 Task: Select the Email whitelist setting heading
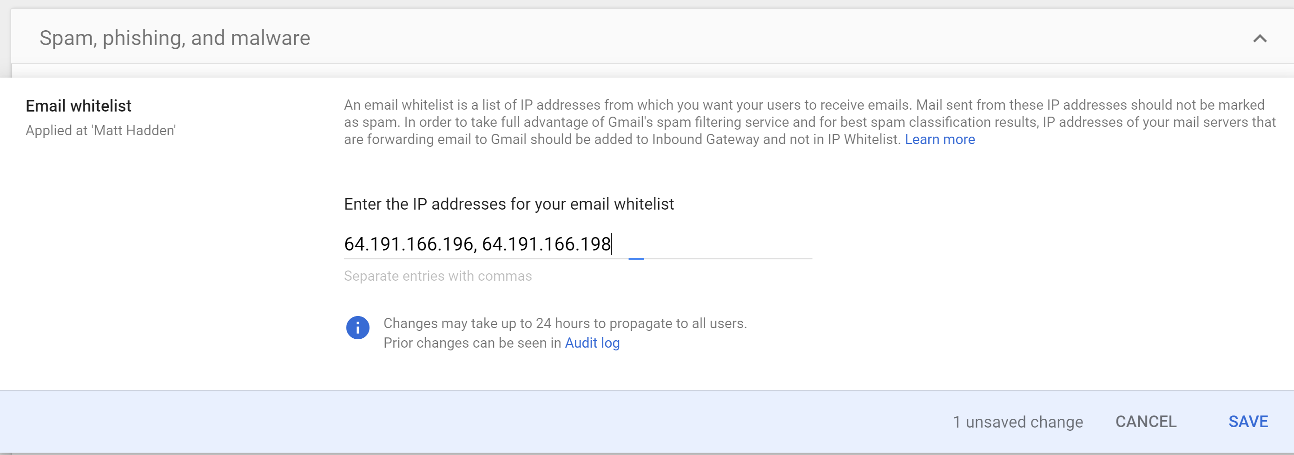[79, 106]
